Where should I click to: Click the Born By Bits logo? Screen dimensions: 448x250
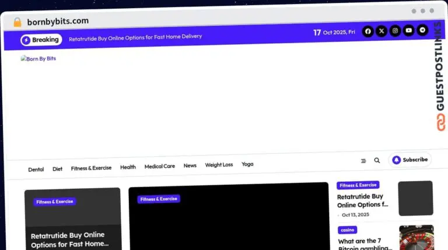point(38,58)
